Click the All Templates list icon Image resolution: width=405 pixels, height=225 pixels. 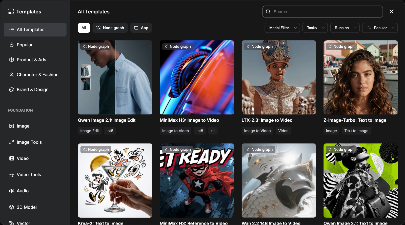click(12, 30)
